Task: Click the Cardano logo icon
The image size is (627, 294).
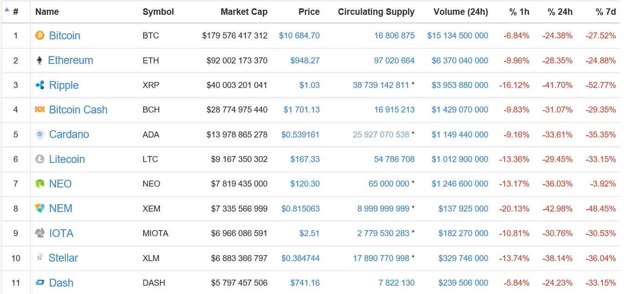Action: 40,134
